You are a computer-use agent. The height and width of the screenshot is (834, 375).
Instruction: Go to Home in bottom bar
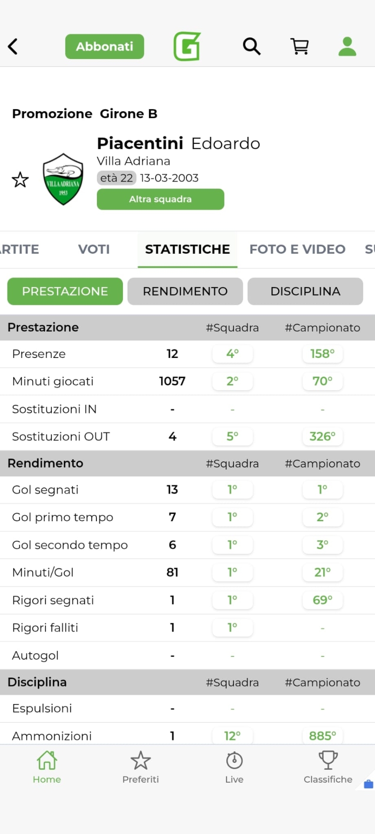[x=47, y=767]
